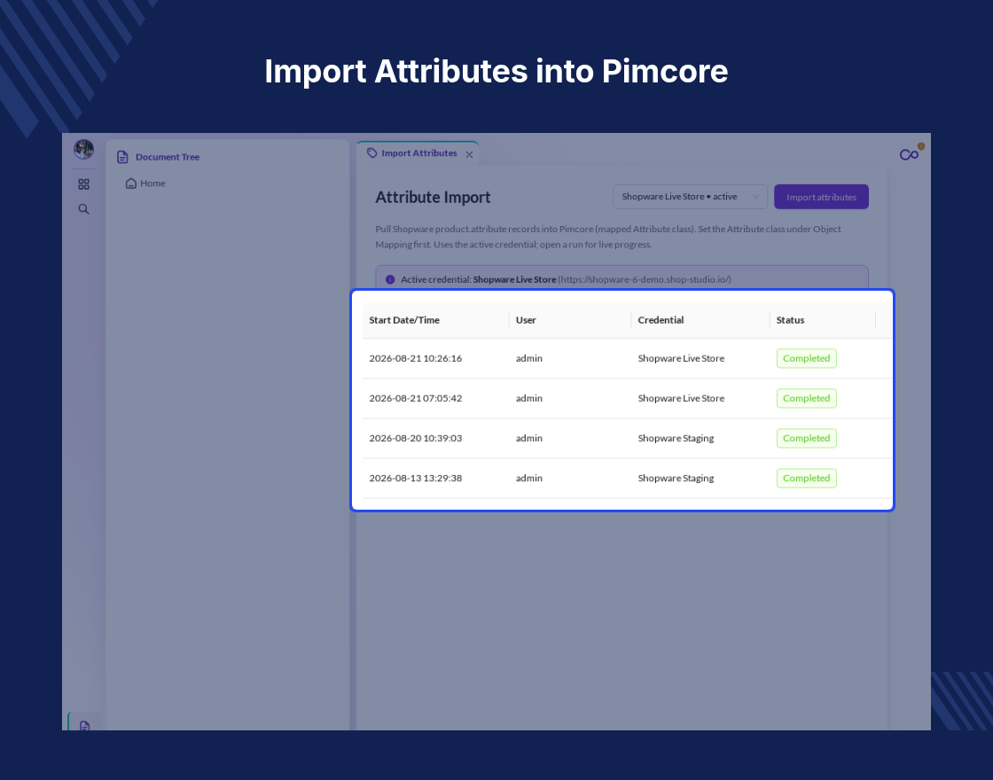Click the tag icon on Import Attributes tab
This screenshot has width=993, height=780.
point(372,153)
